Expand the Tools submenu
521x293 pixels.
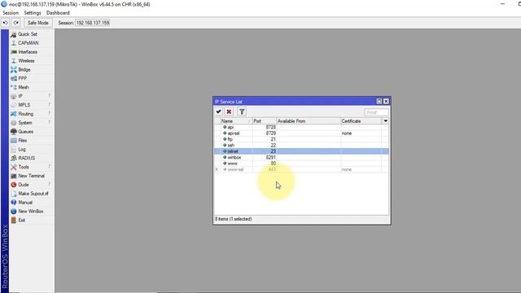point(32,167)
